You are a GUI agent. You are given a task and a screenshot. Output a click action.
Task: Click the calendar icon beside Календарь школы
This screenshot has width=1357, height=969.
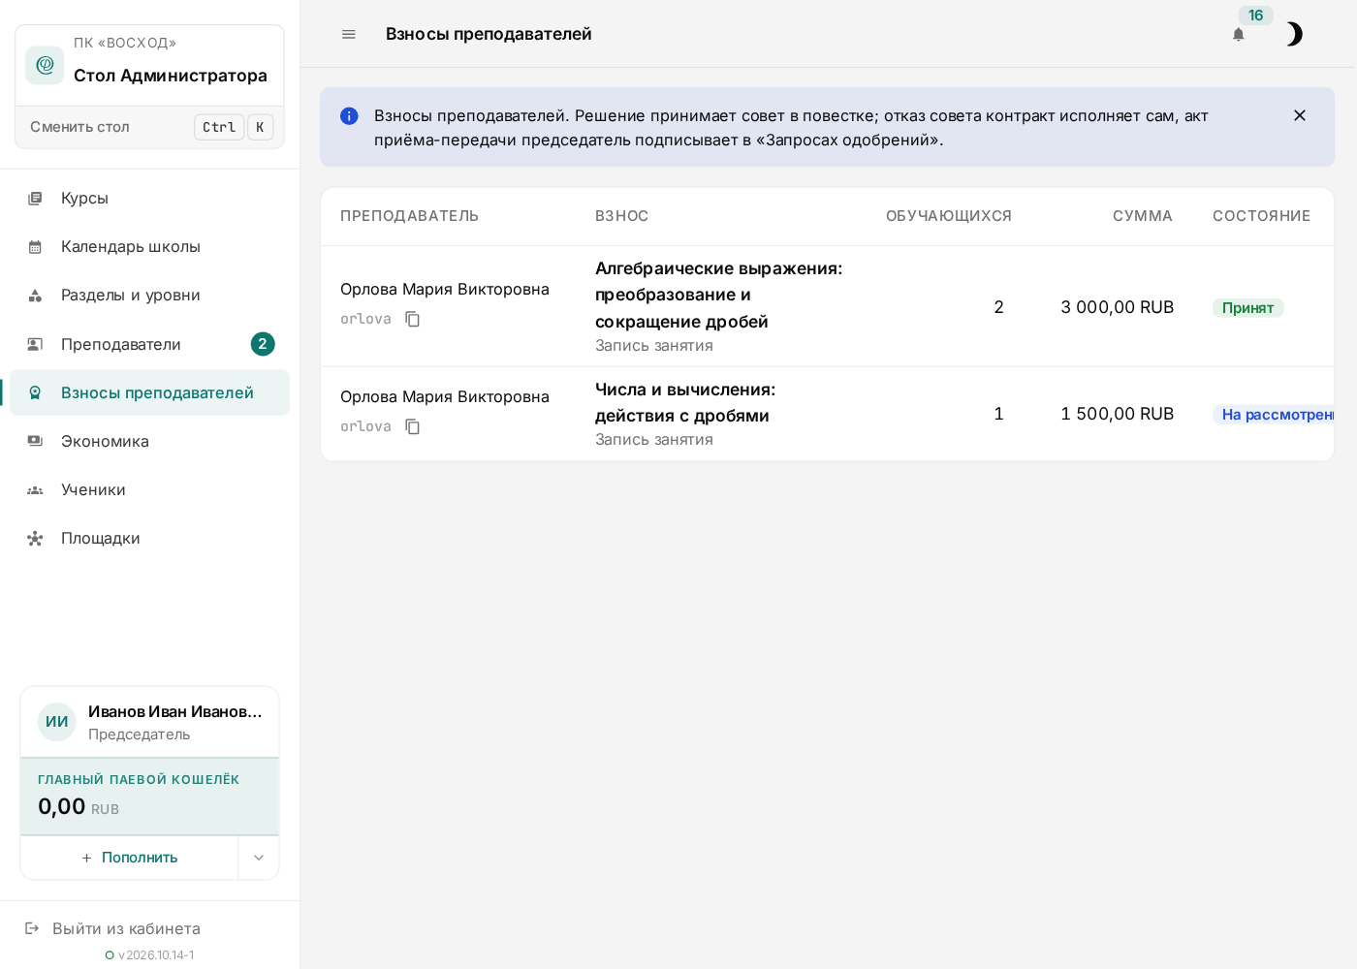click(35, 246)
